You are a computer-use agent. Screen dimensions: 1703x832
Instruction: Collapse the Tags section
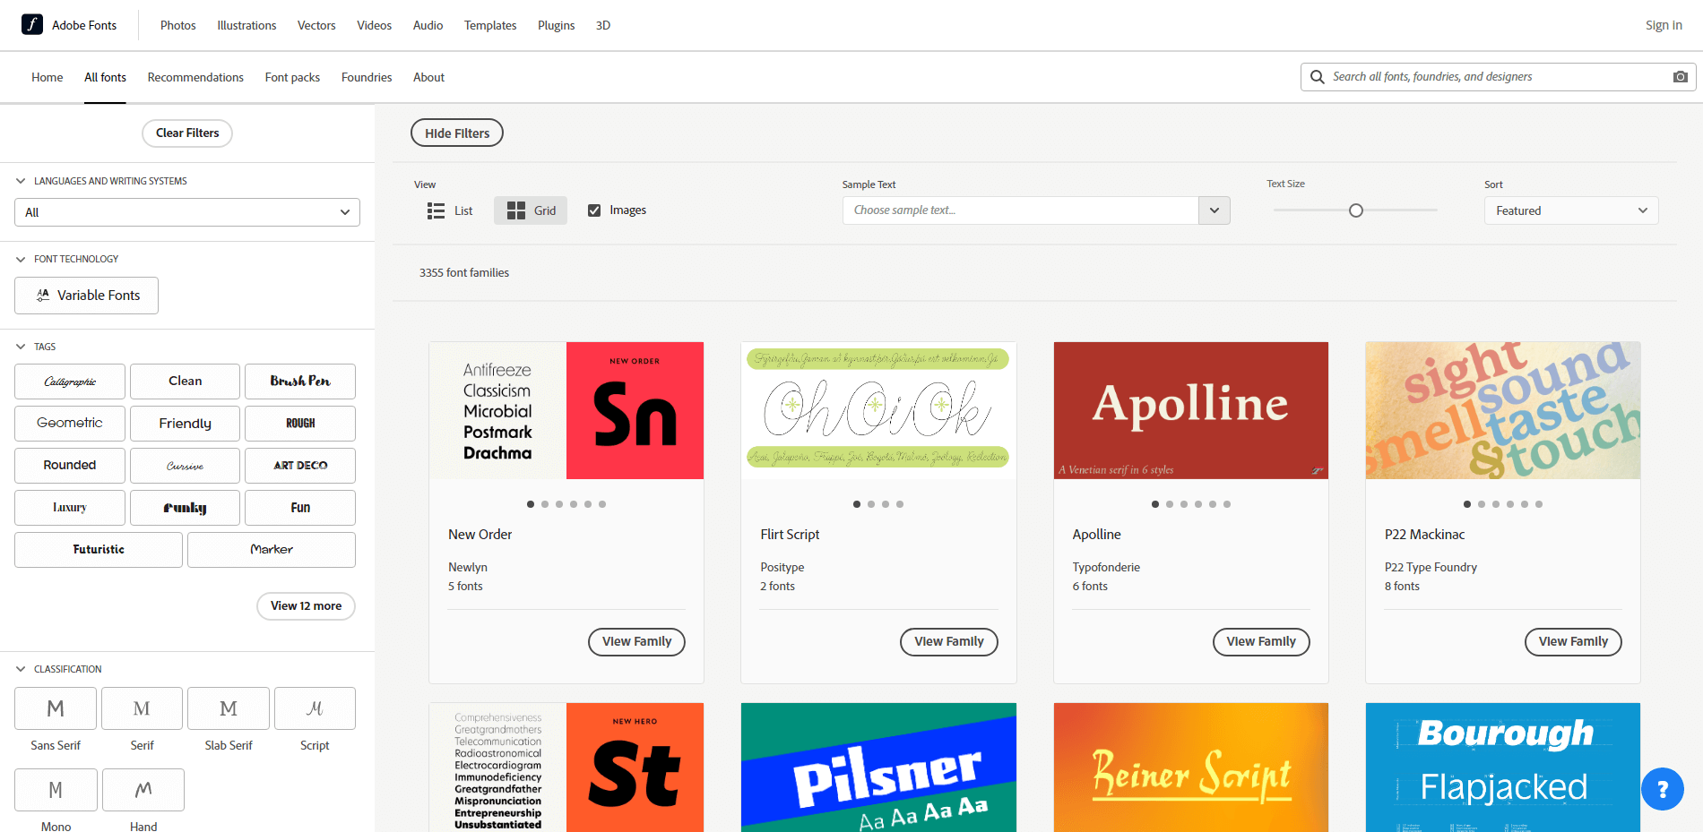[x=21, y=347]
